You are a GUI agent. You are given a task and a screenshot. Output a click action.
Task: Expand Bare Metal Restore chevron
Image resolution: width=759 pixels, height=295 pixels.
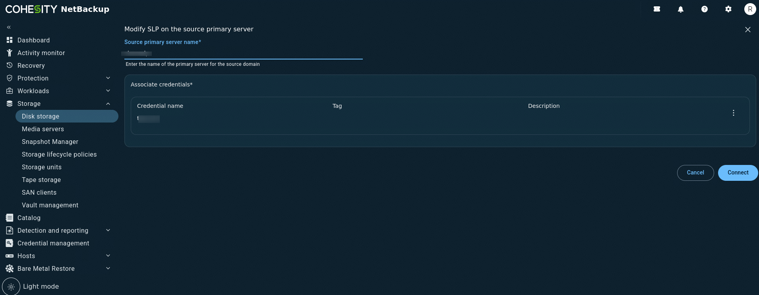click(108, 268)
